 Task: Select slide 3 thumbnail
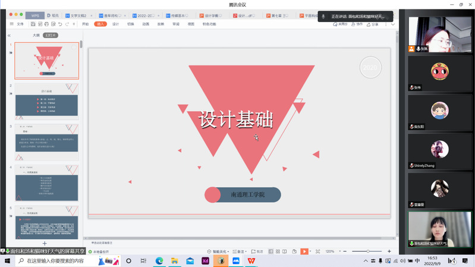tap(46, 143)
